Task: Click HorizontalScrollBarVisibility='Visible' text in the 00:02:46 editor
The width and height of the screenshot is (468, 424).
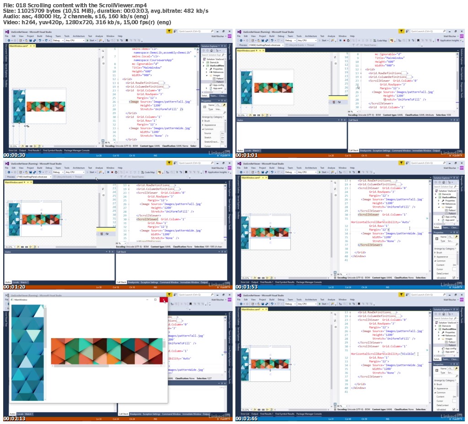Action: coord(383,354)
